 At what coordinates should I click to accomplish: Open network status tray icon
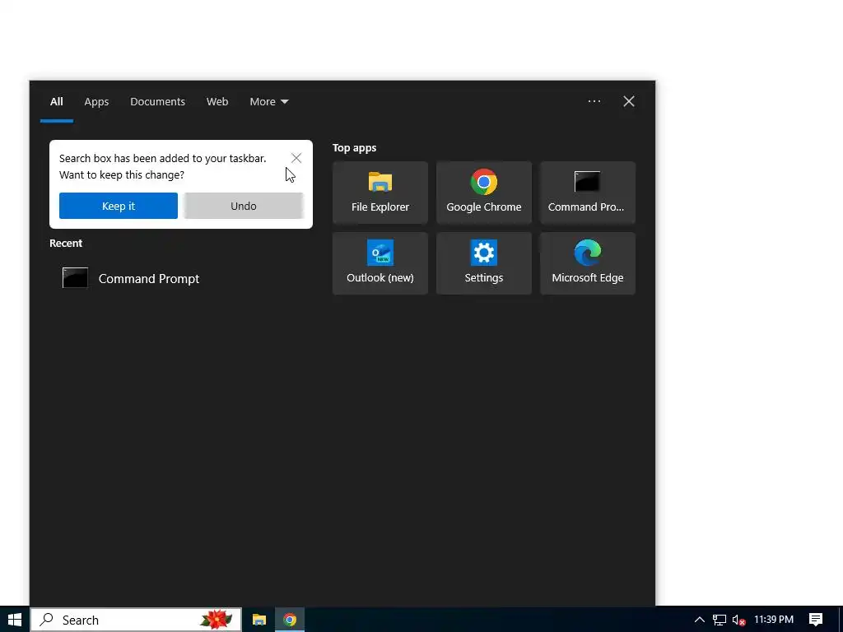720,620
